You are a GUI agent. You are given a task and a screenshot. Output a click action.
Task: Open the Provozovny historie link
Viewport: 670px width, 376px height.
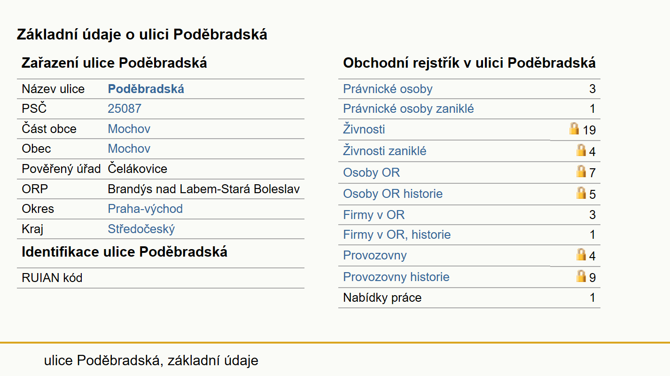tap(396, 277)
